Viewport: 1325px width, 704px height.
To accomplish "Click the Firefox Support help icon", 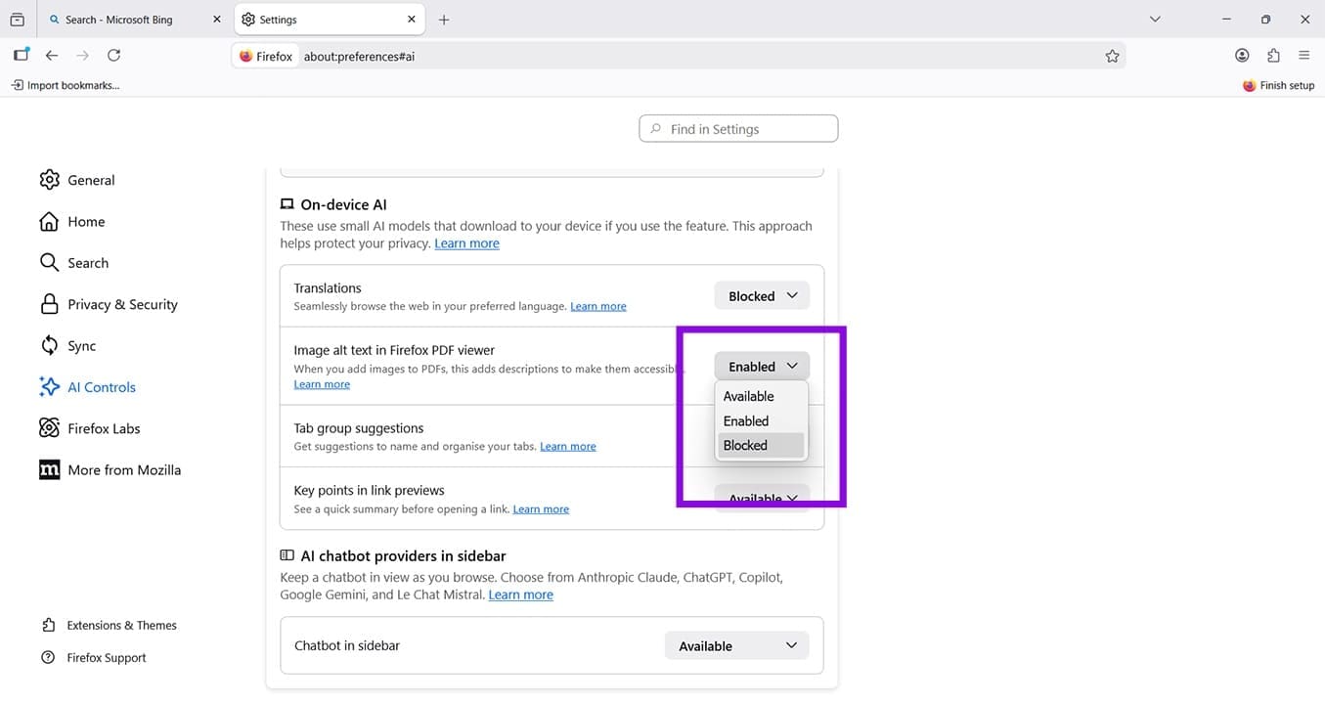I will [49, 658].
